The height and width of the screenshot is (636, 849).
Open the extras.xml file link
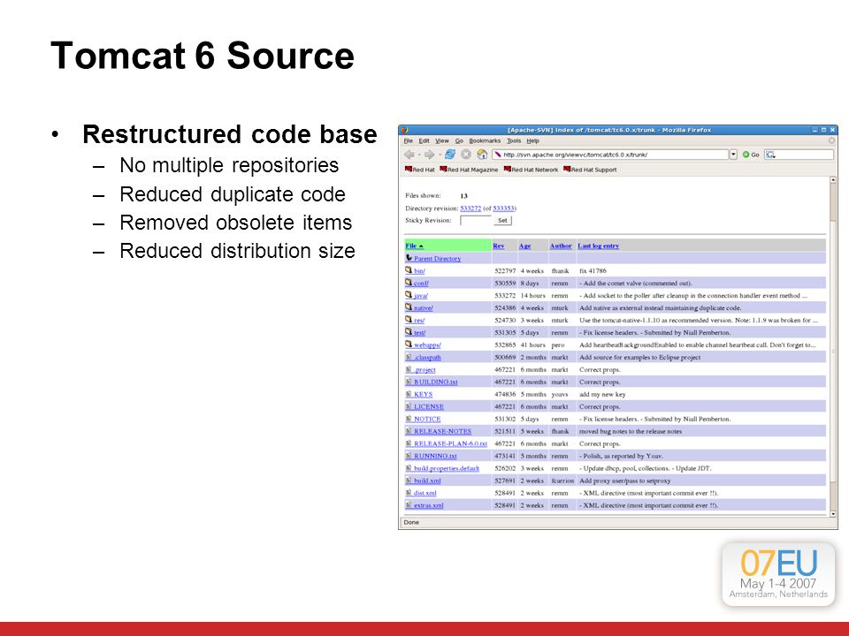(428, 505)
